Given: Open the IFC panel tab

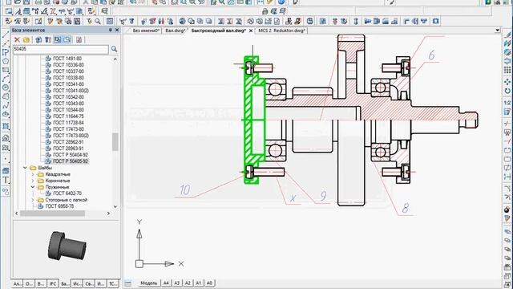Looking at the screenshot, I should 53,283.
